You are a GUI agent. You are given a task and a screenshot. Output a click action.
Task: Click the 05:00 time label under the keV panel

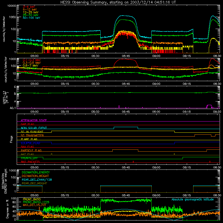(34, 56)
